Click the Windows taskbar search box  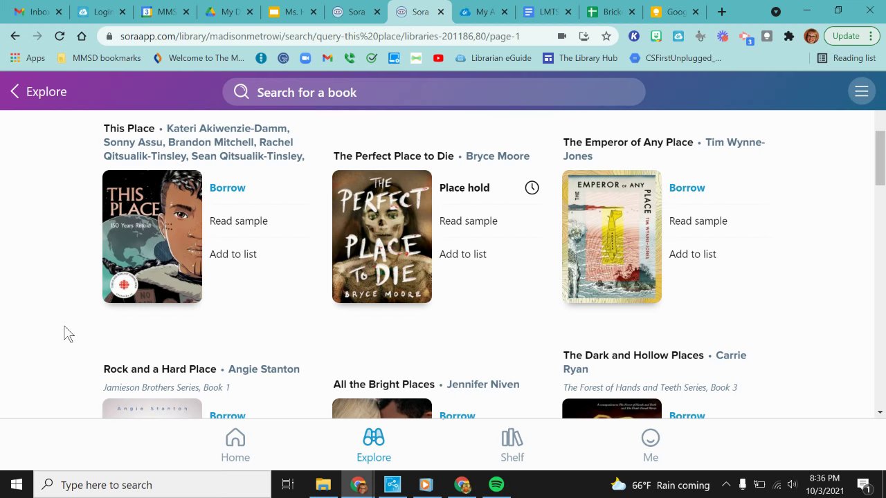coord(152,484)
